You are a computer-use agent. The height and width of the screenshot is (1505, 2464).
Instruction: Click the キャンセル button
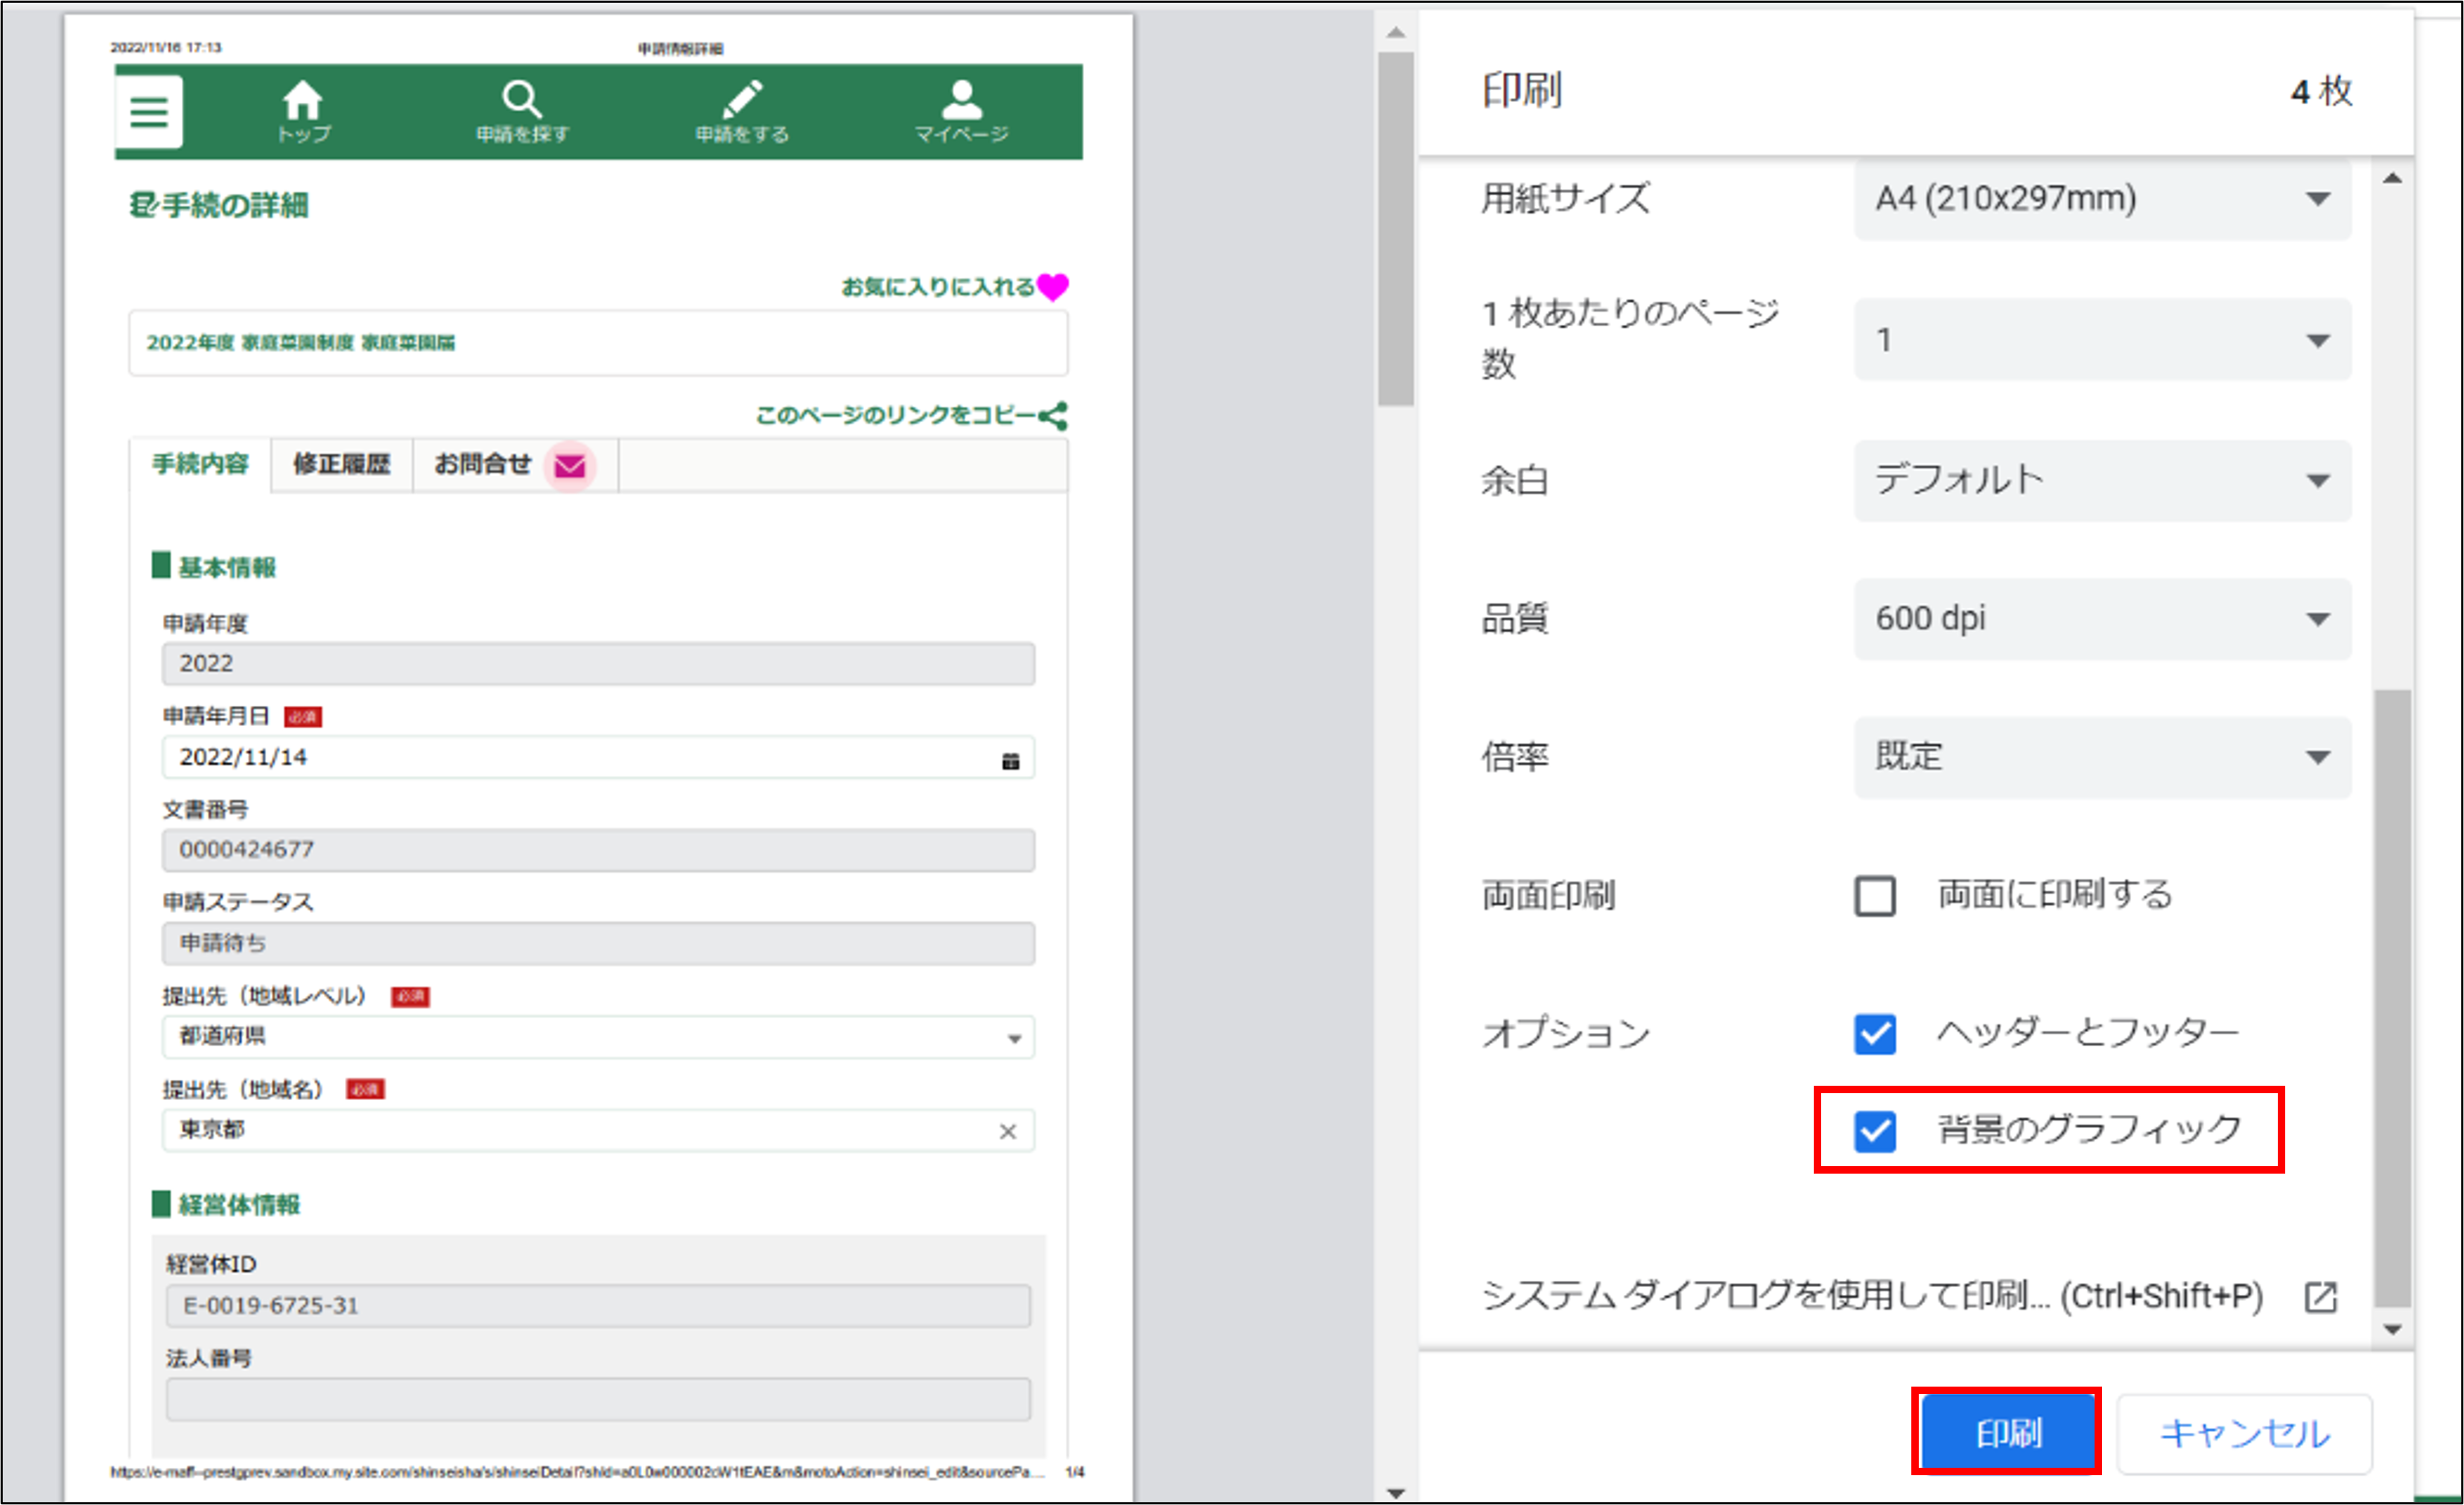click(2244, 1434)
